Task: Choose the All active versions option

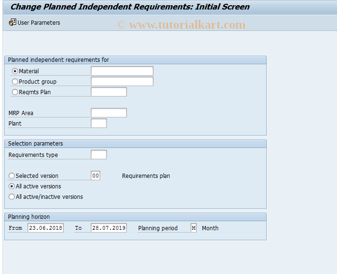Action: click(x=11, y=186)
